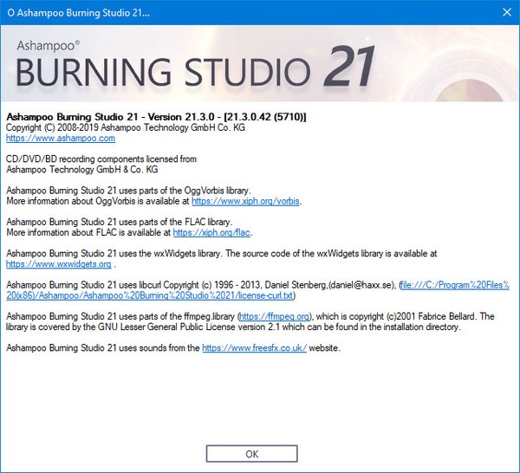The image size is (520, 473).
Task: Open the www.ashampoo.com link
Action: tap(61, 138)
